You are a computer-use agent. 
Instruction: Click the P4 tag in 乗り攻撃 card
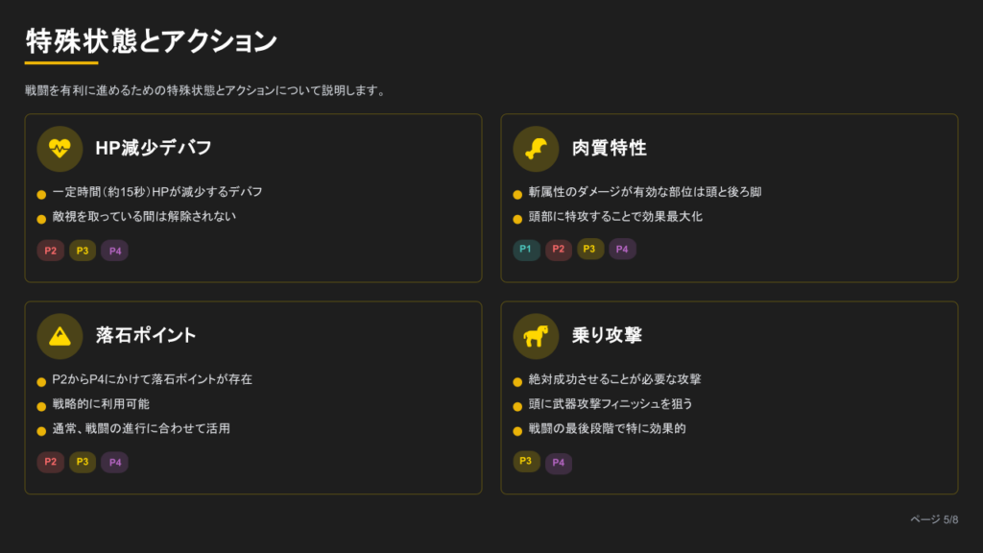[x=559, y=464]
